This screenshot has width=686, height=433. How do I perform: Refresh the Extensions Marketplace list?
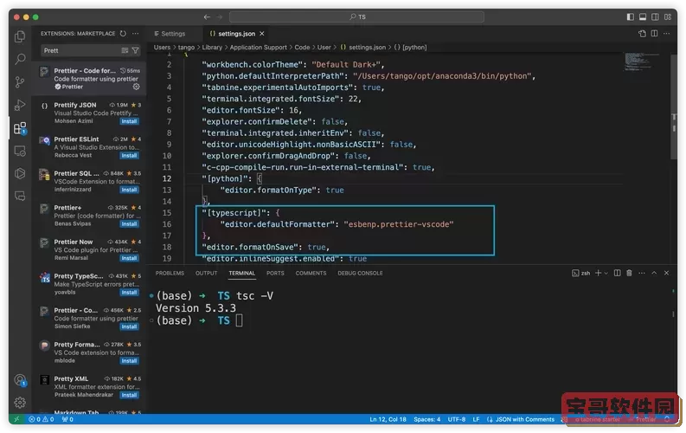[x=123, y=33]
